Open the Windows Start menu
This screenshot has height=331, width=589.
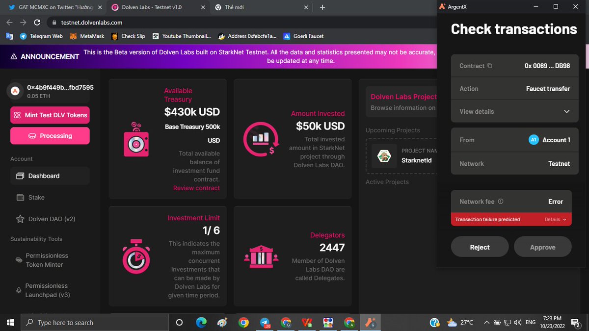10,322
